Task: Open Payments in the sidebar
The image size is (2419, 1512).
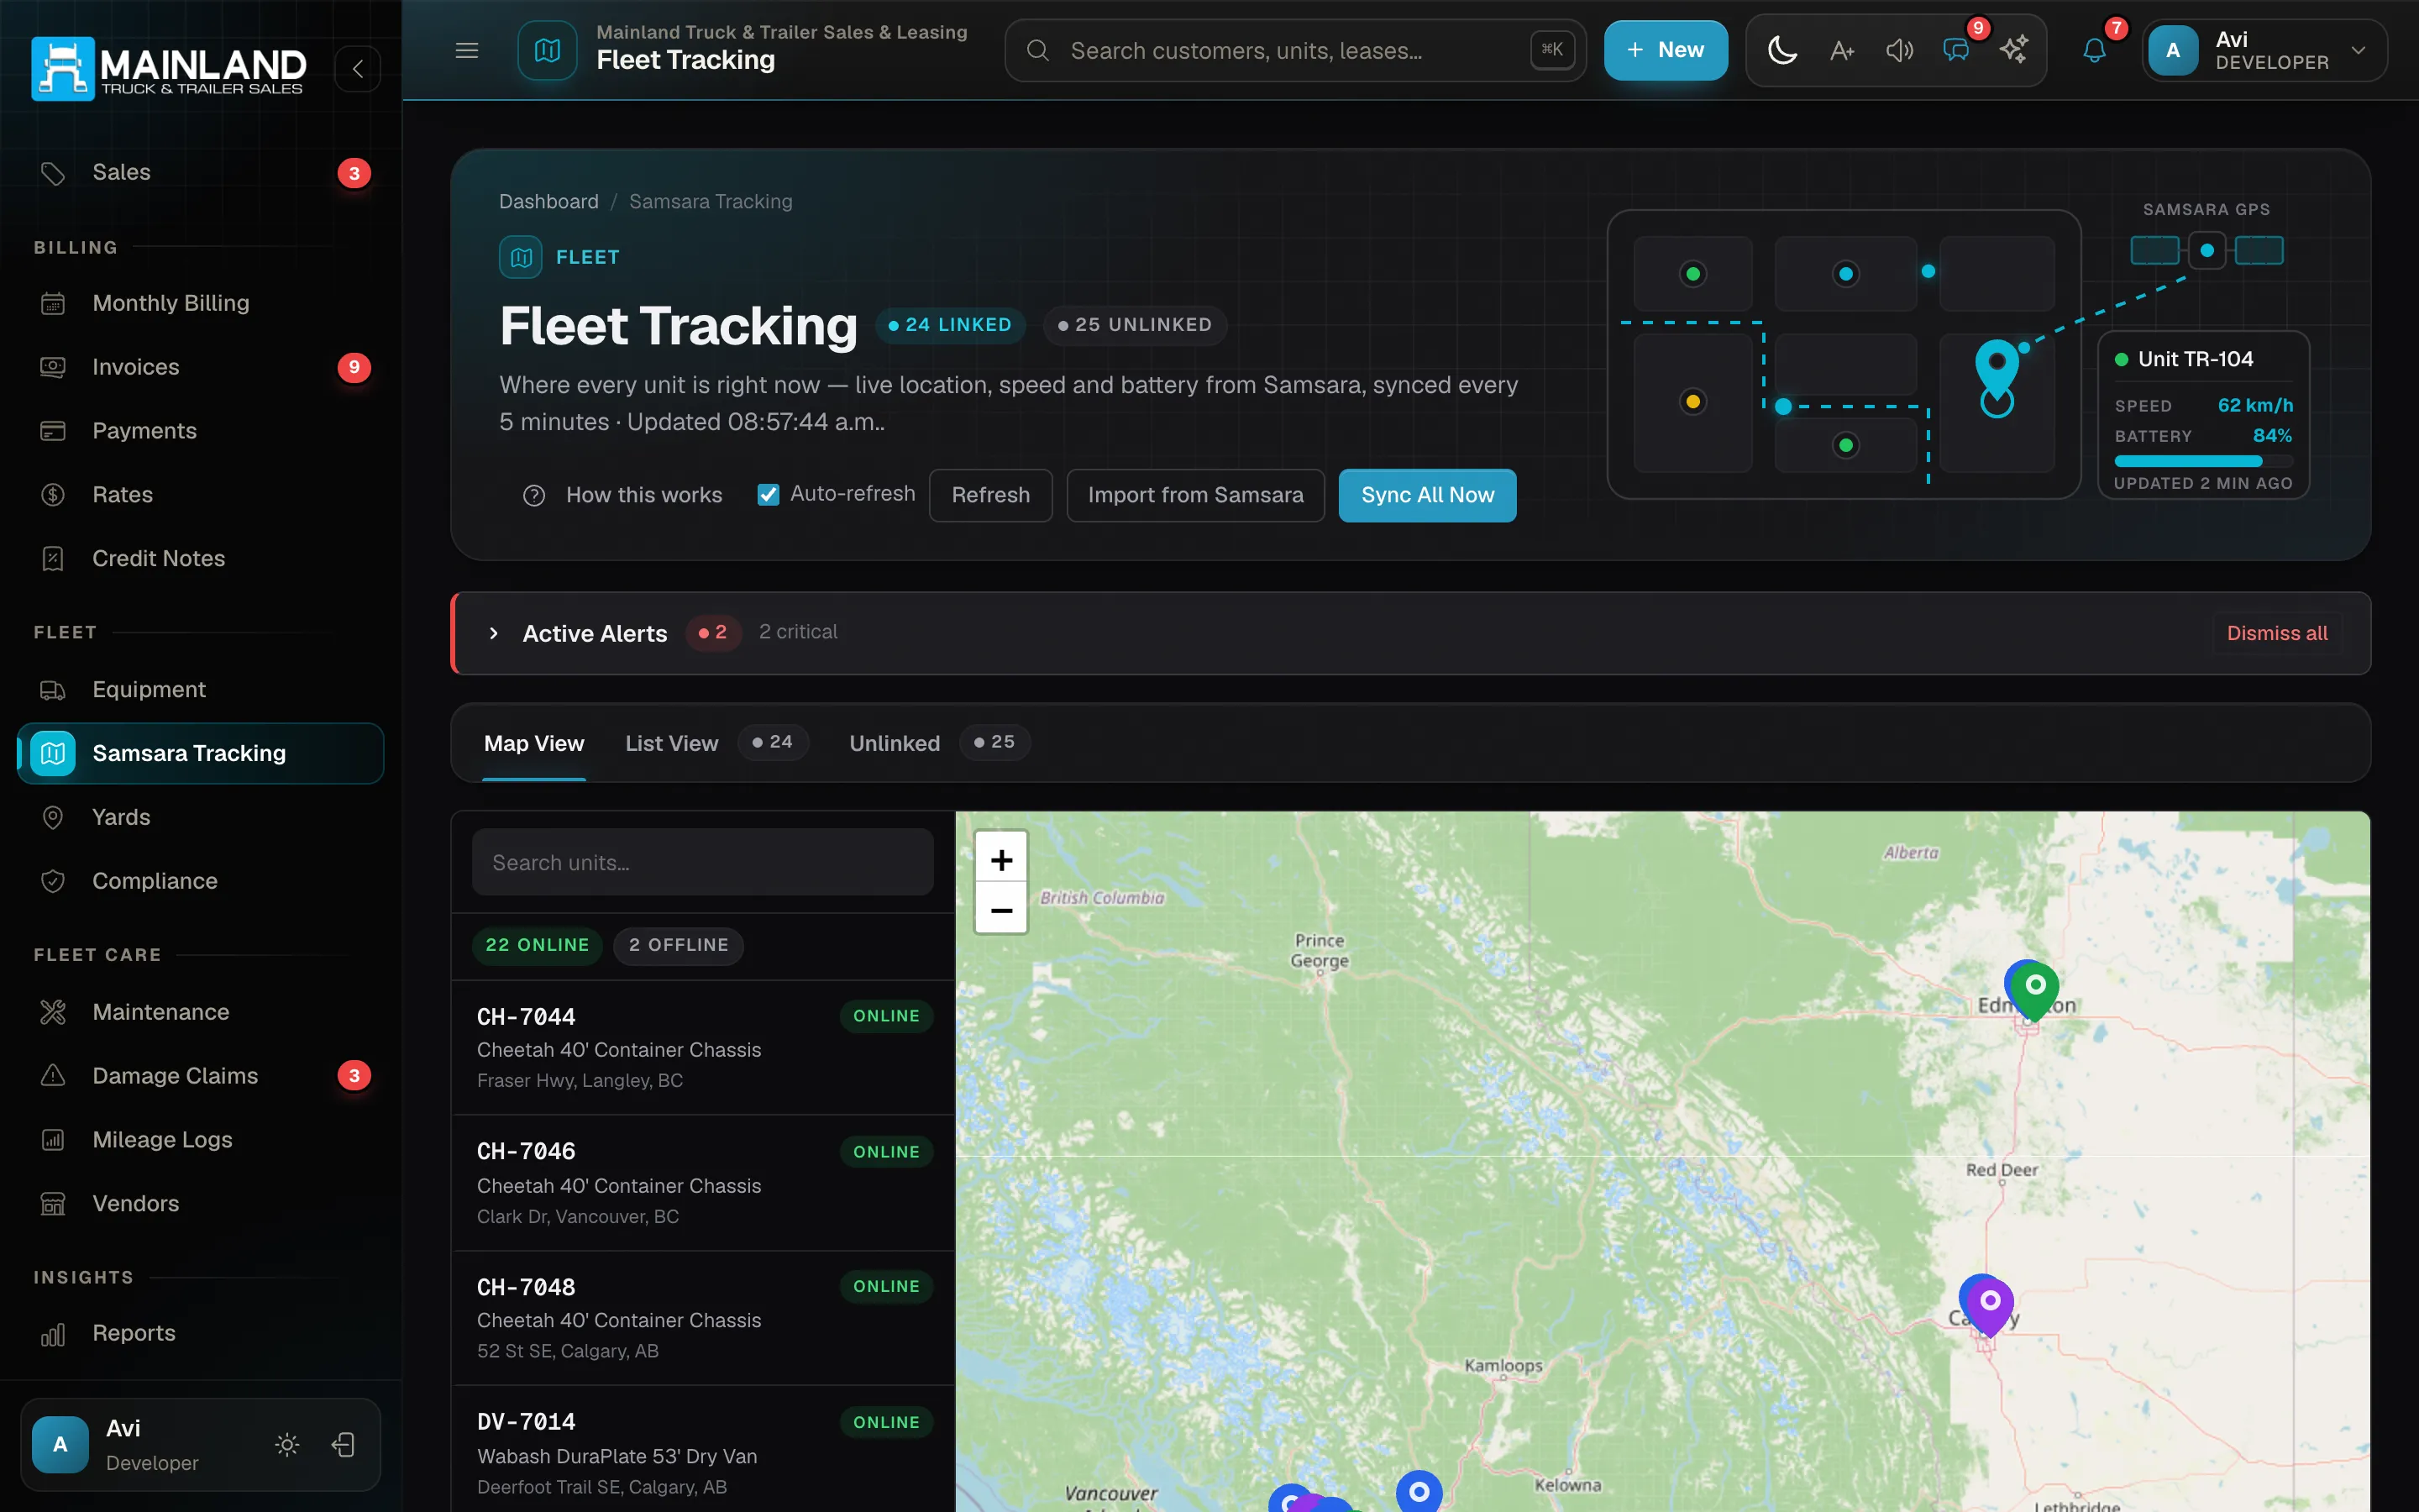Action: [200, 431]
